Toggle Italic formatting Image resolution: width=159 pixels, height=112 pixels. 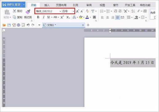point(44,17)
